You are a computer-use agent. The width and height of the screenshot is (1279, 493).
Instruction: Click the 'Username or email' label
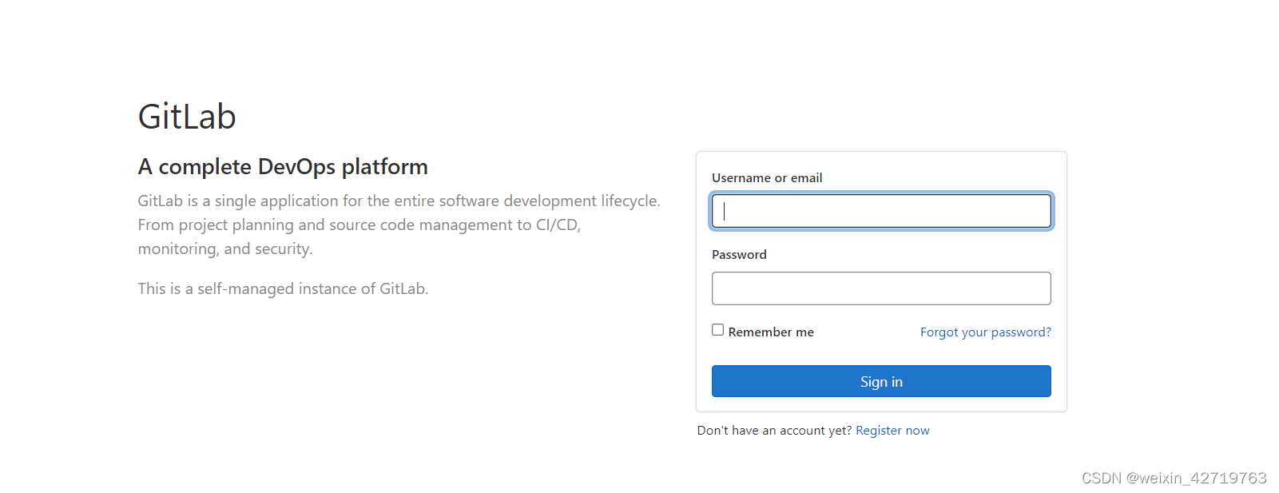coord(767,178)
